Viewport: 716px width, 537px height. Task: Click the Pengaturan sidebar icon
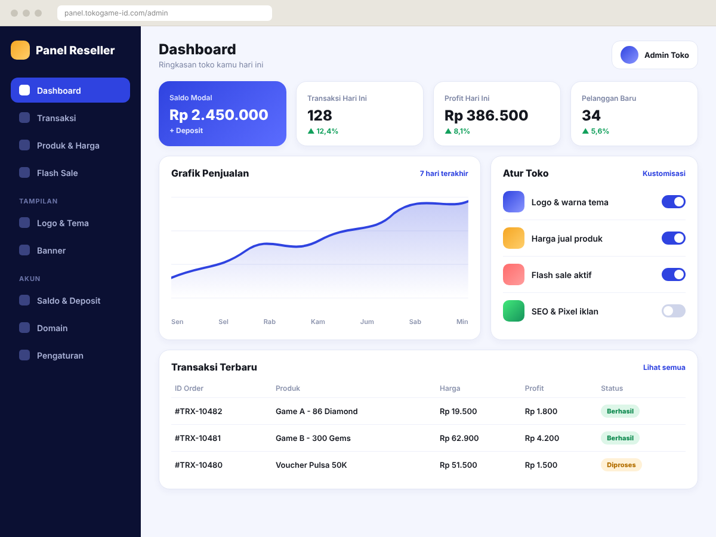tap(24, 355)
